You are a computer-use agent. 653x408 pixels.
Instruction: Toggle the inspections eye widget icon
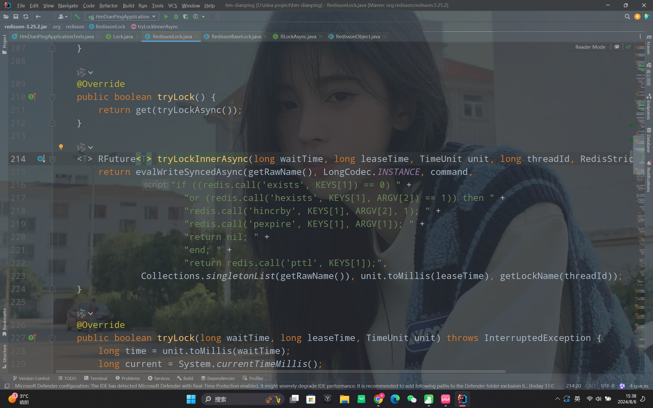[617, 47]
